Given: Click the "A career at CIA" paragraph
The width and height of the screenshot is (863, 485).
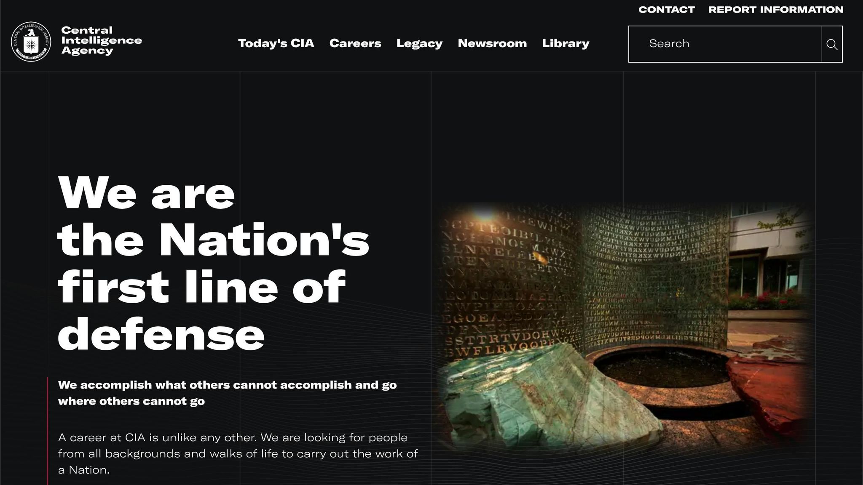Looking at the screenshot, I should [238, 453].
